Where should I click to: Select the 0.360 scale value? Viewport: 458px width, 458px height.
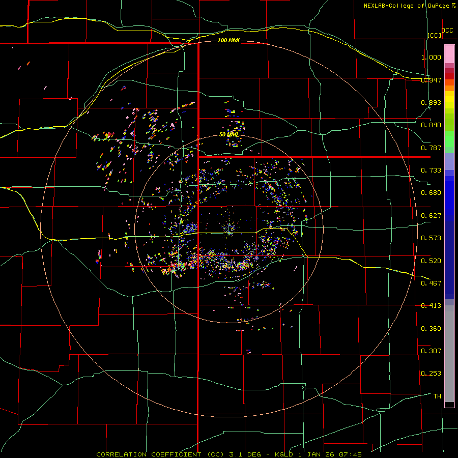431,329
